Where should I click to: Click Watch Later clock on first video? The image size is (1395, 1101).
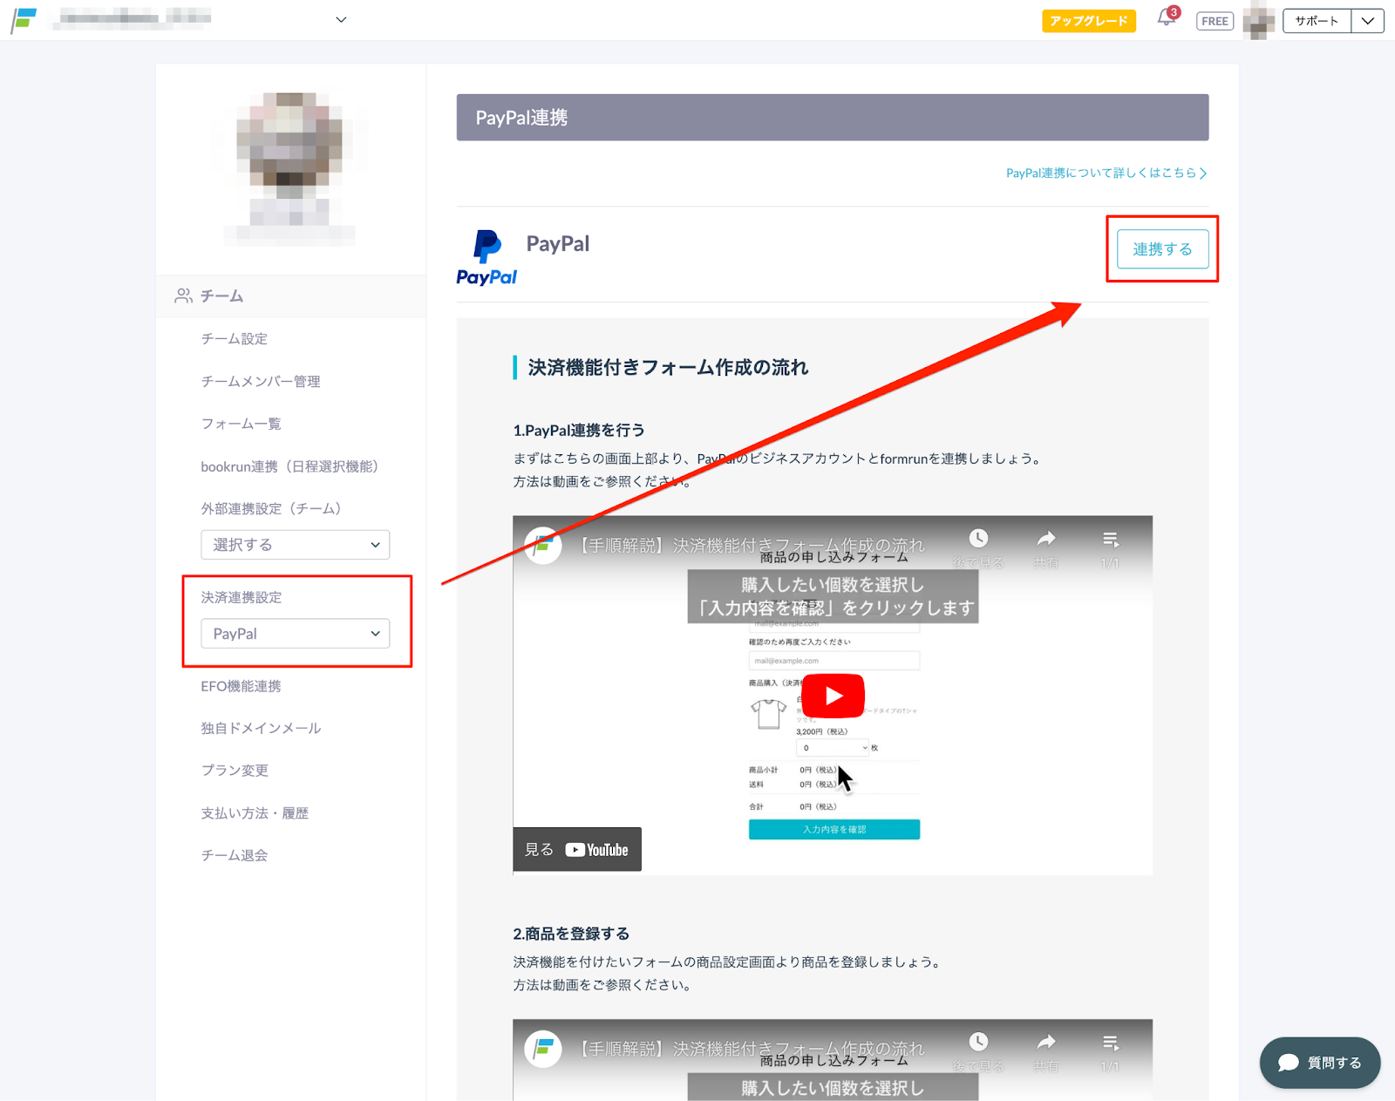coord(978,539)
